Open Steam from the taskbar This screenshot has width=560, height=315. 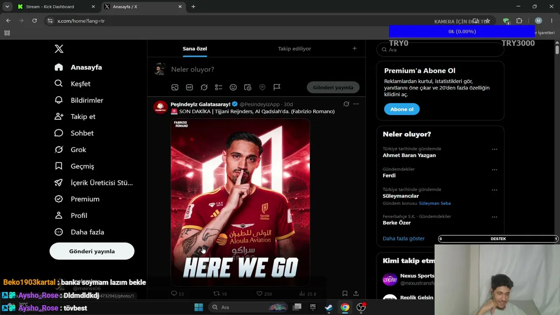pyautogui.click(x=329, y=307)
